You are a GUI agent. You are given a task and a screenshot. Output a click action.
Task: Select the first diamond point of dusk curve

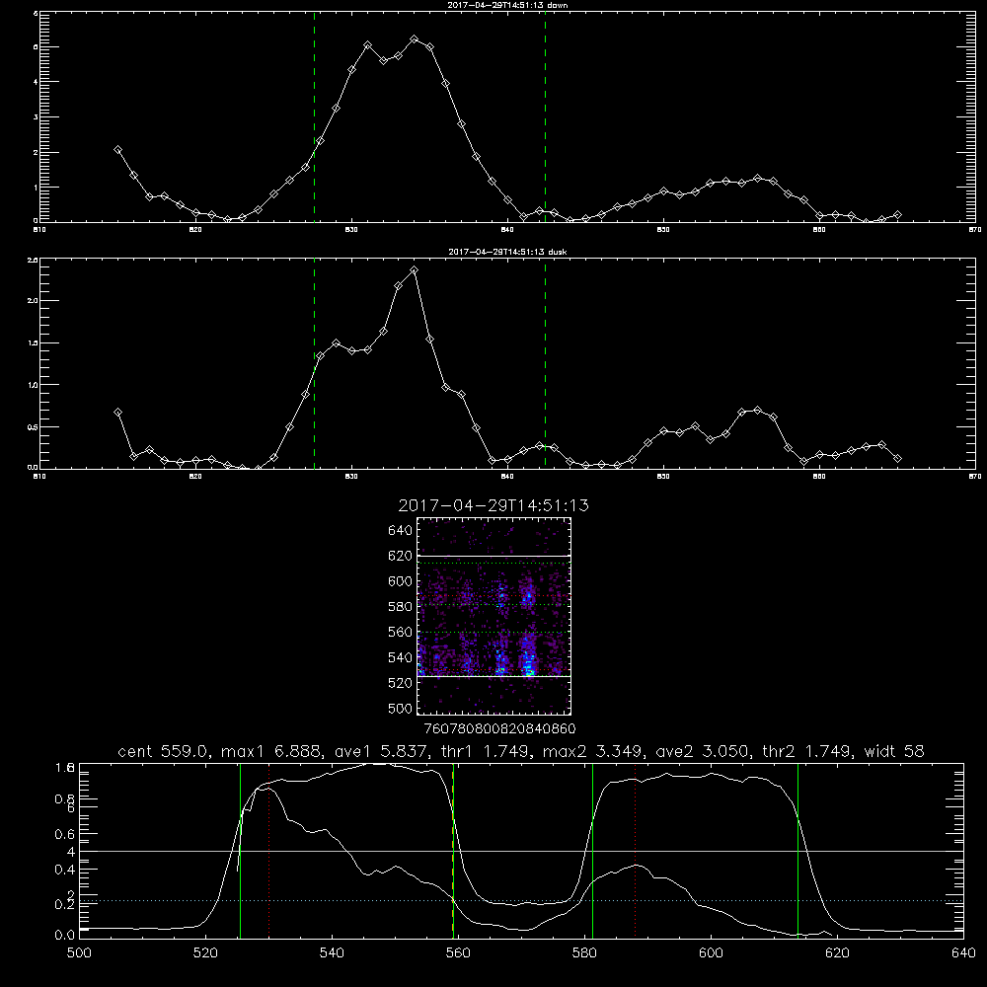(x=117, y=413)
